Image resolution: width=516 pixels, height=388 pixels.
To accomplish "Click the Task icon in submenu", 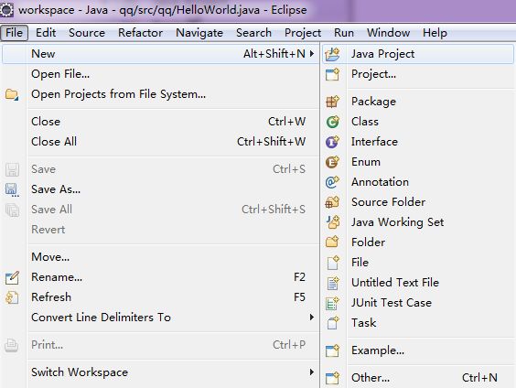I will [x=332, y=323].
